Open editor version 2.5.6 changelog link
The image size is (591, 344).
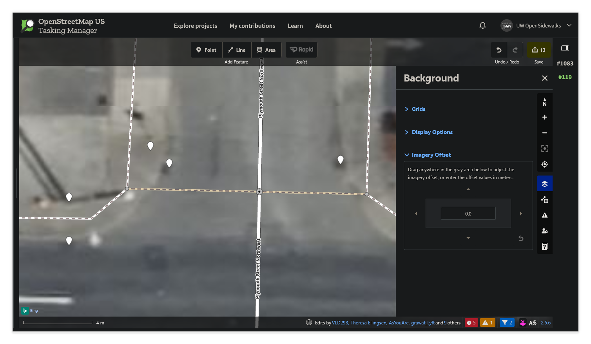point(546,322)
